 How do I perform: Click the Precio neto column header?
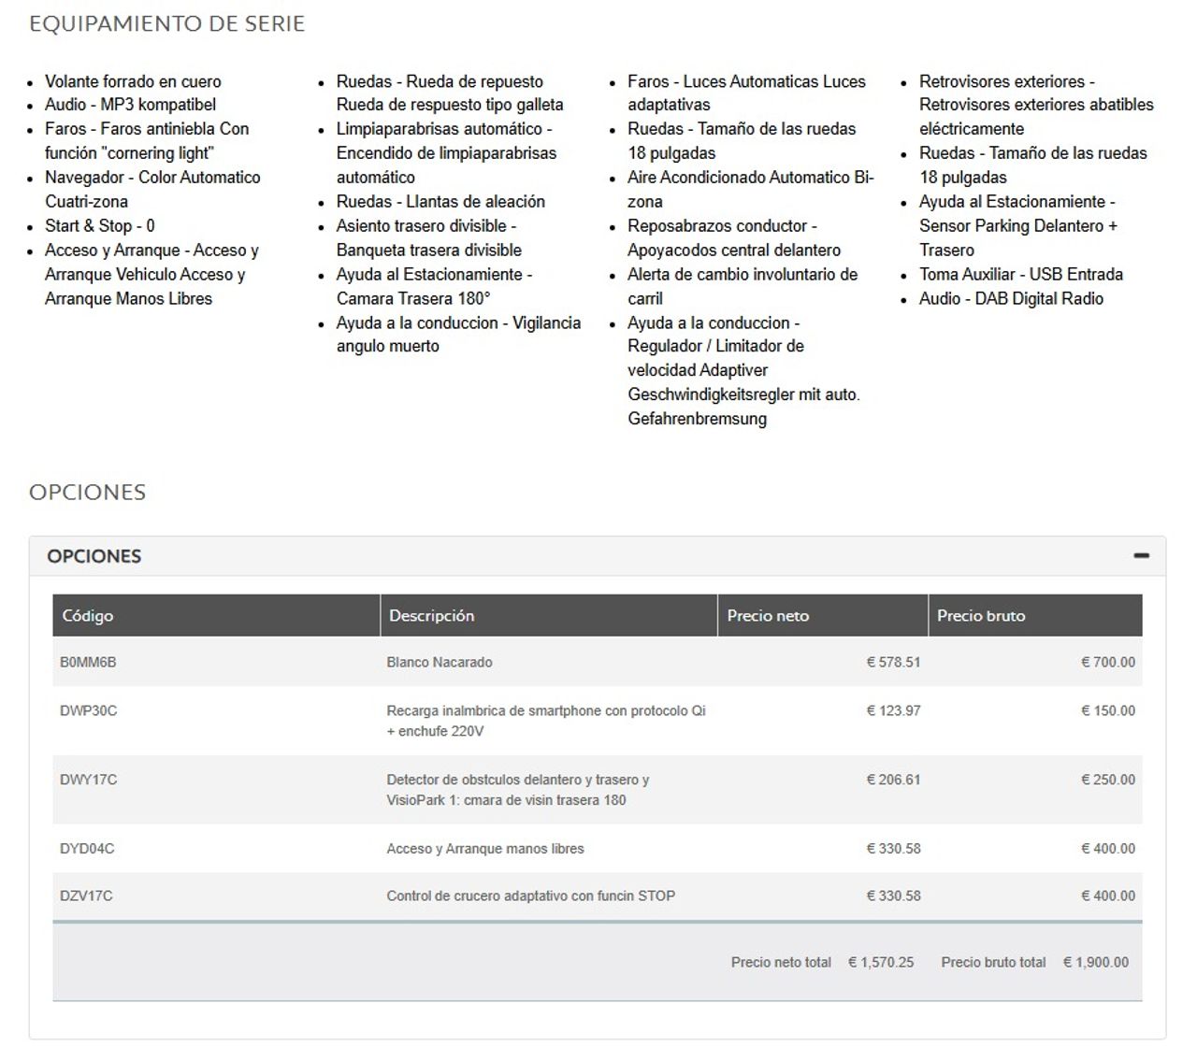(x=768, y=616)
